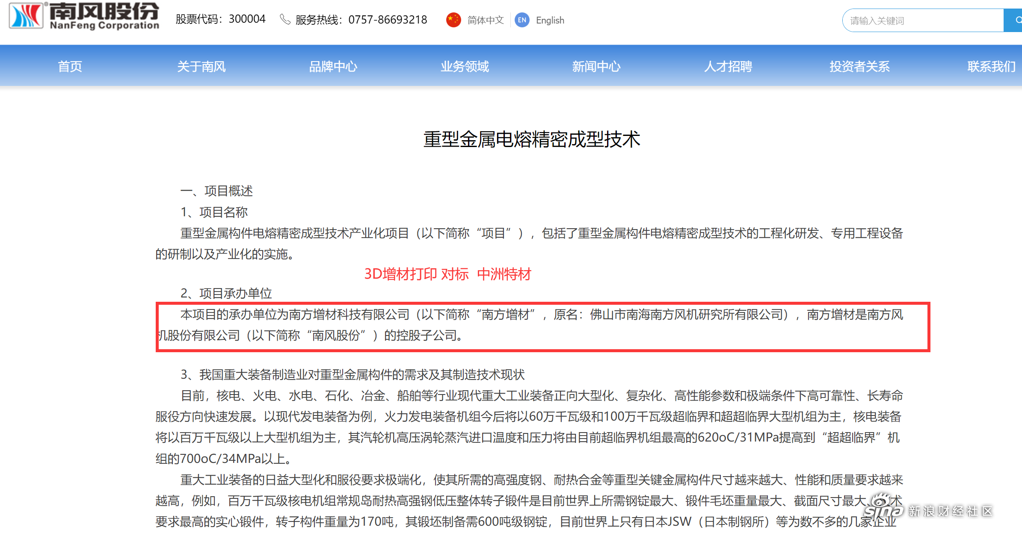Open the 新闻中心 menu
Image resolution: width=1022 pixels, height=533 pixels.
(x=596, y=66)
